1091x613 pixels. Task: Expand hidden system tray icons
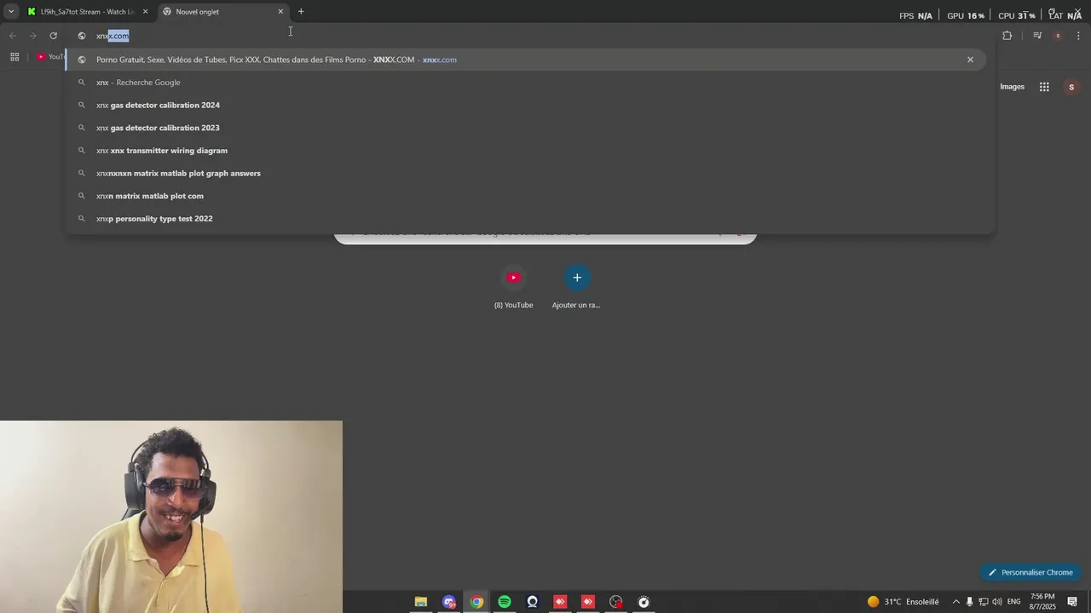955,602
